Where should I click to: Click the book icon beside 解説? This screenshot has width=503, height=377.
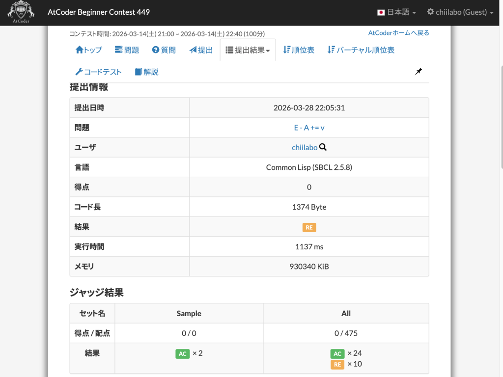pos(138,72)
